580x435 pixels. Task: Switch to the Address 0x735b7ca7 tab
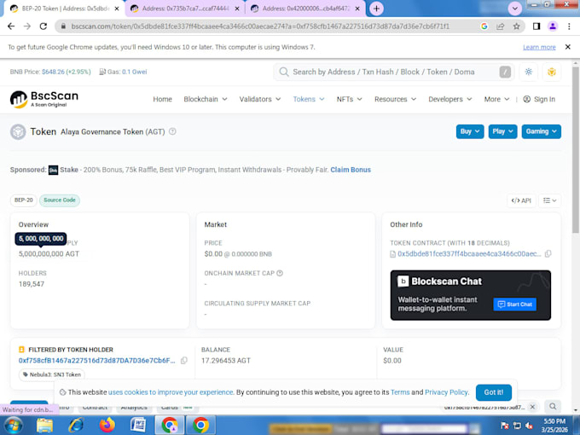(185, 9)
